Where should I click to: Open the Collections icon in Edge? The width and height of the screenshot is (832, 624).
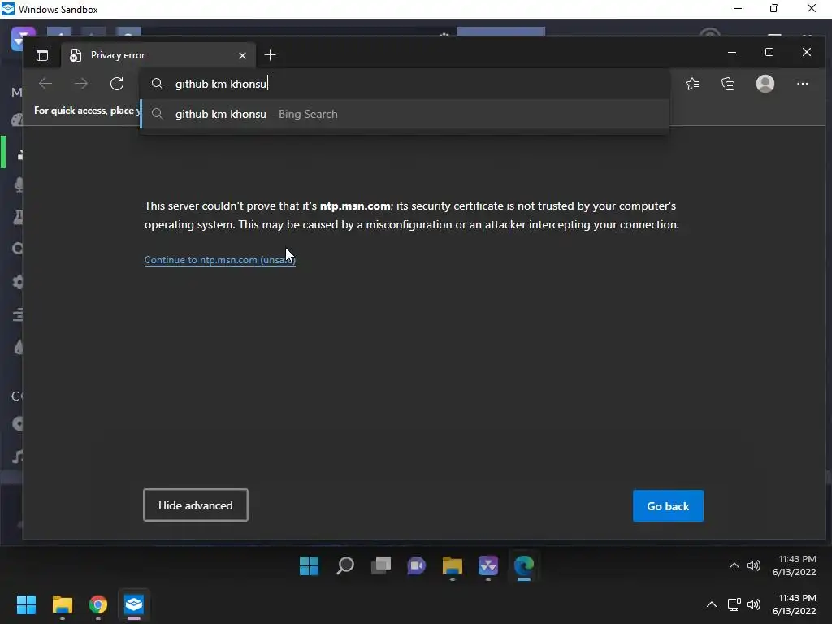(x=728, y=84)
